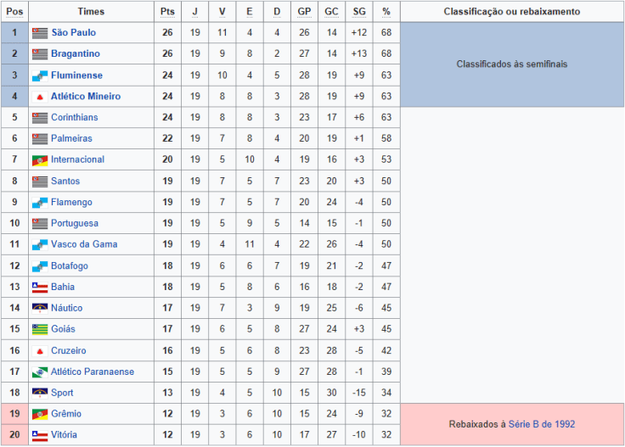Click the Goiás flag icon

[39, 329]
